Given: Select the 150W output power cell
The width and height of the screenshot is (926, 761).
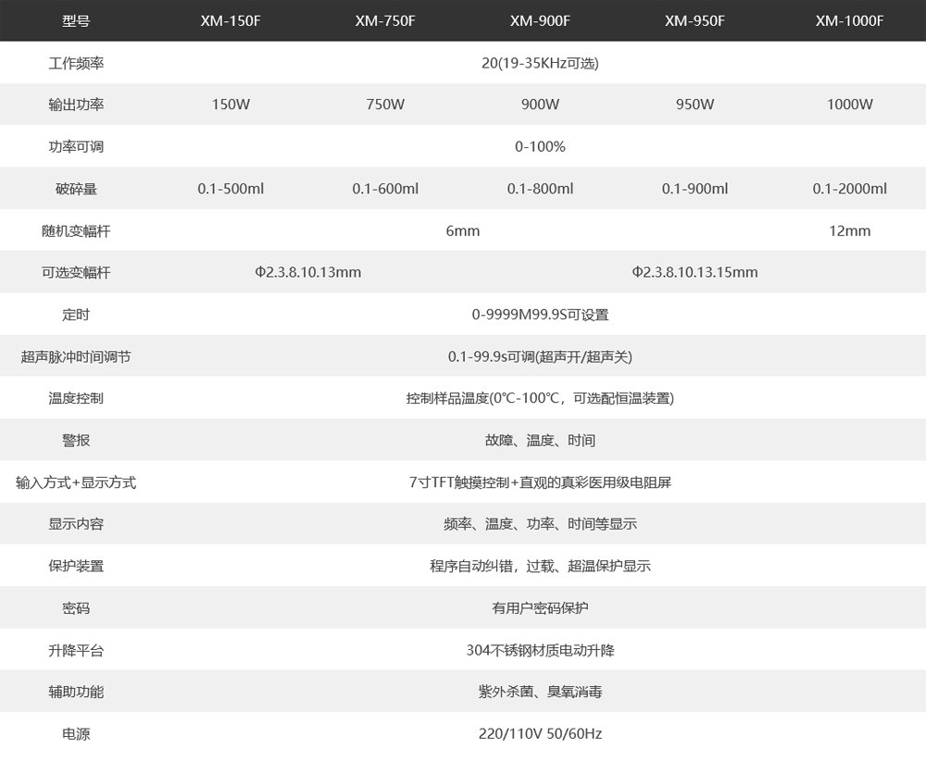Looking at the screenshot, I should (231, 105).
